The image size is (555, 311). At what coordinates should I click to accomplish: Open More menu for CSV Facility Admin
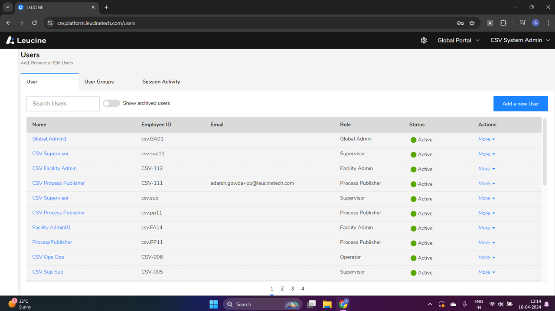point(486,169)
